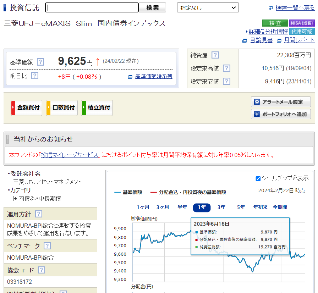Open help icon next to 前日比
Screen dimensions: 318x293
pyautogui.click(x=35, y=76)
